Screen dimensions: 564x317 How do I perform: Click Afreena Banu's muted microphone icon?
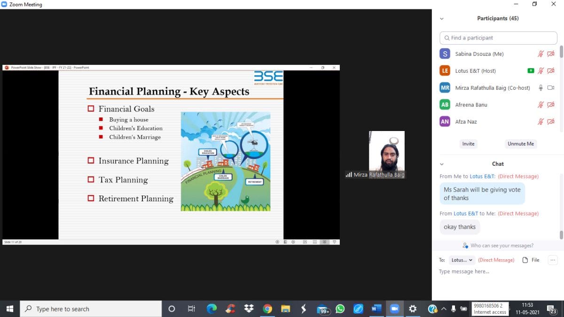pyautogui.click(x=540, y=105)
